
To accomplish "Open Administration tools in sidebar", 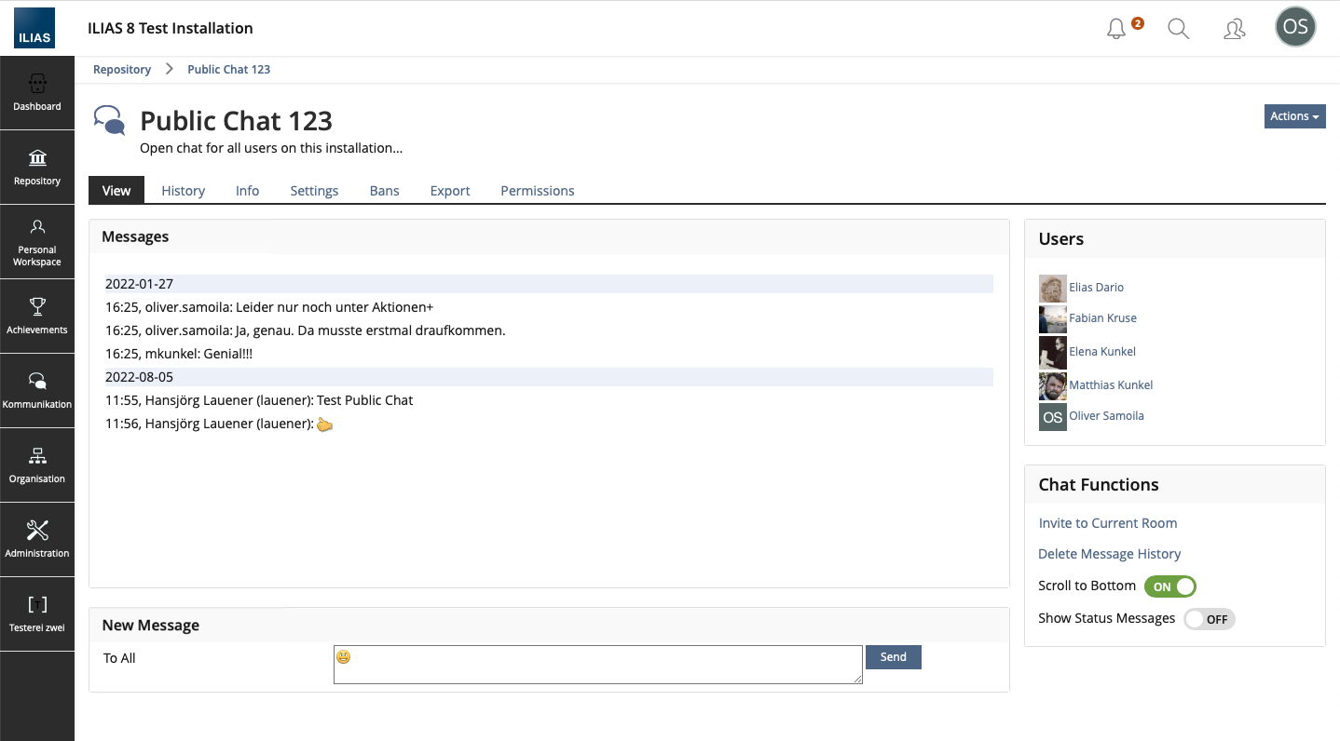I will [37, 540].
